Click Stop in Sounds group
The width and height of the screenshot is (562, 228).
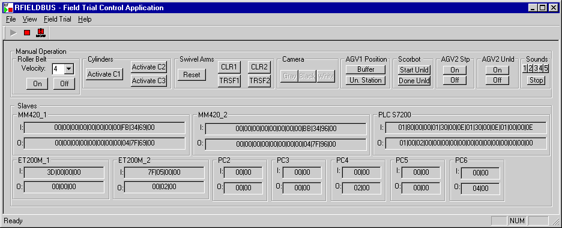pyautogui.click(x=536, y=80)
